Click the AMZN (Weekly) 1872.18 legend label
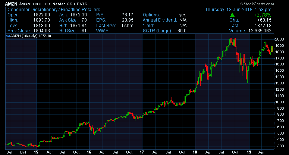Screen dimensions: 289x155 coord(31,36)
